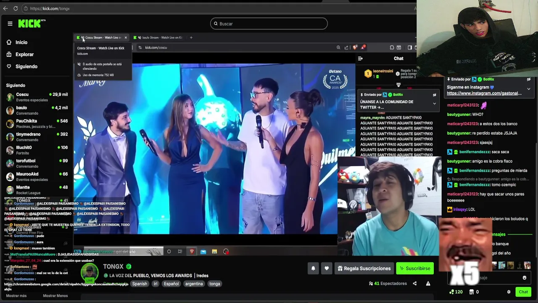Open Illuchit0 channel in Siguiendo list
This screenshot has height=303, width=538.
point(37,150)
